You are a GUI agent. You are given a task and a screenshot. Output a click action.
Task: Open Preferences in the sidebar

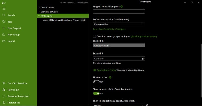[14, 103]
